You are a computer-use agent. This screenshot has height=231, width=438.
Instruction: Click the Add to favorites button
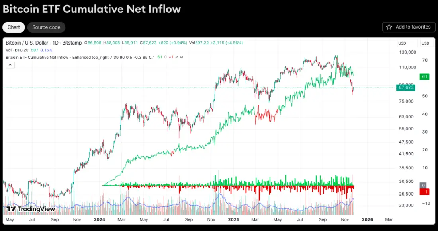409,27
